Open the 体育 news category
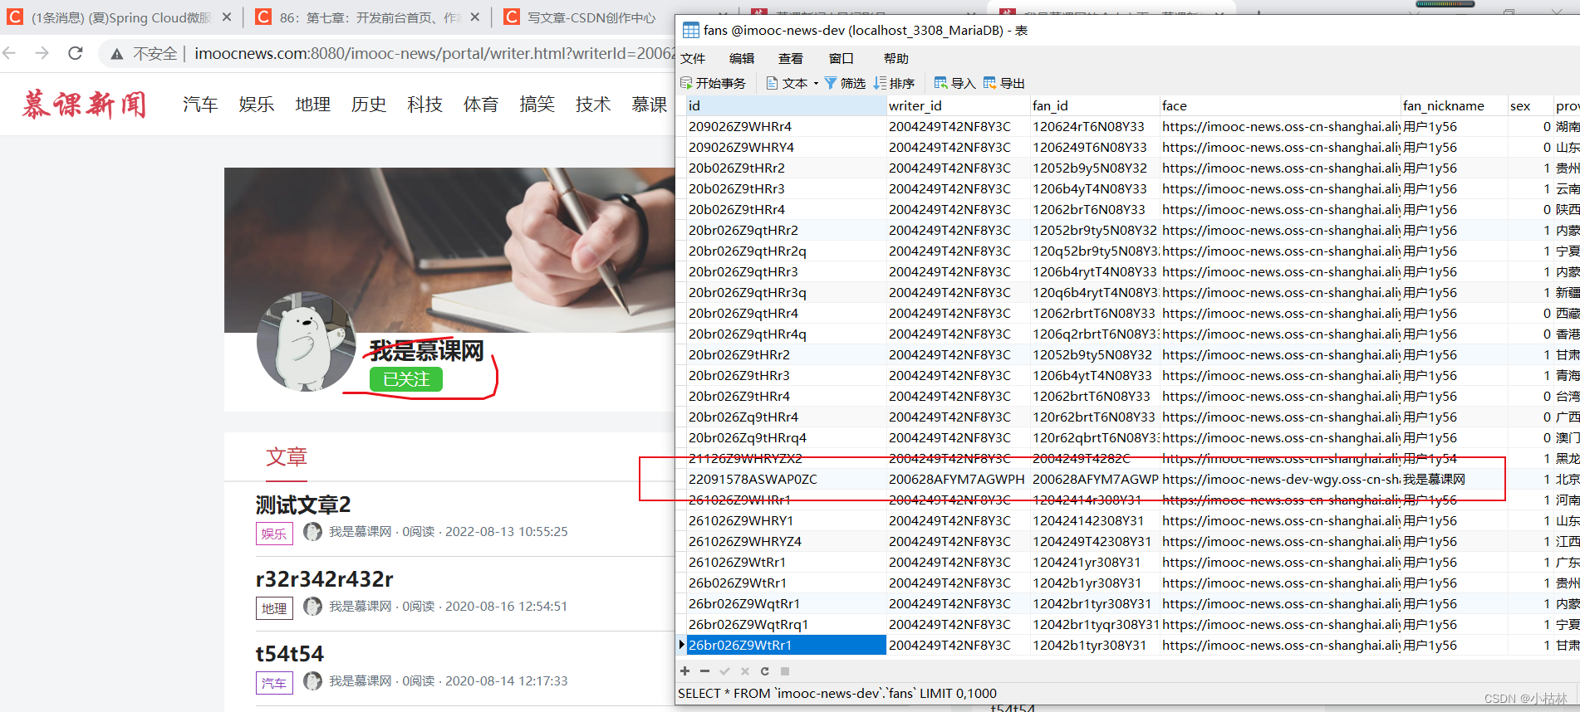 point(481,105)
